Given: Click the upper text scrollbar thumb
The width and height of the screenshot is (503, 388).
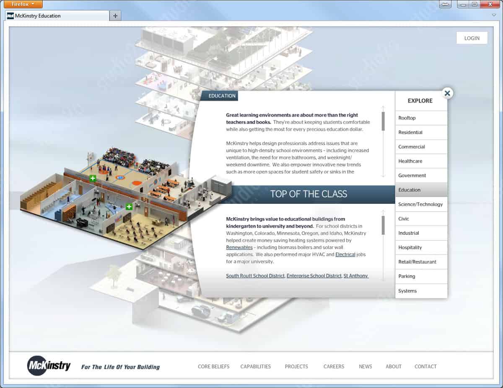Looking at the screenshot, I should tap(383, 121).
